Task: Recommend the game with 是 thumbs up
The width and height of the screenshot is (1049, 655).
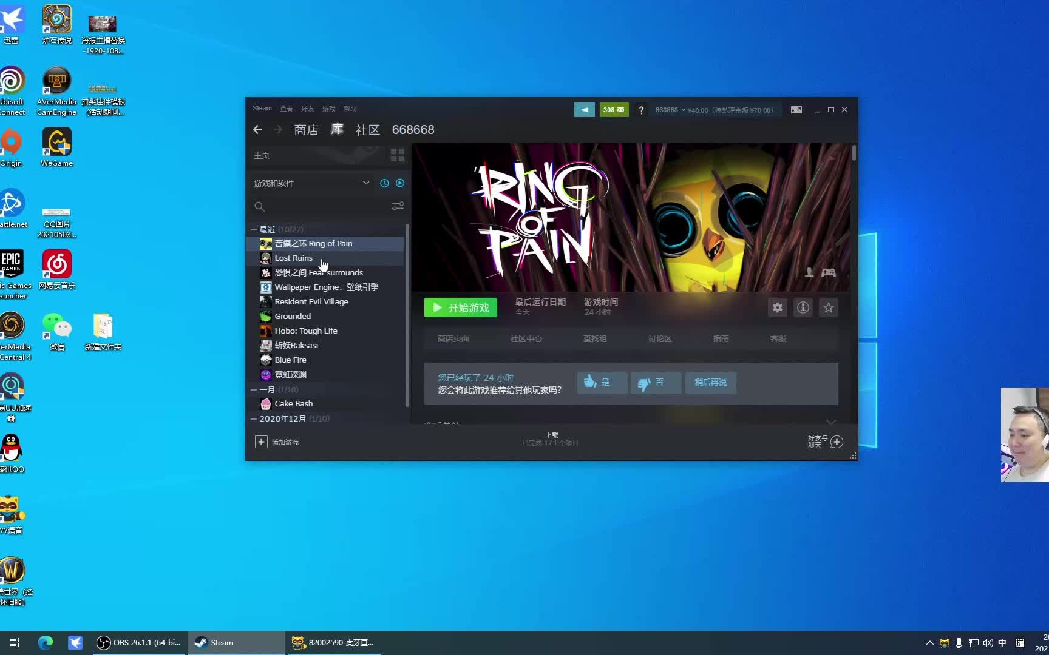Action: [x=602, y=383]
